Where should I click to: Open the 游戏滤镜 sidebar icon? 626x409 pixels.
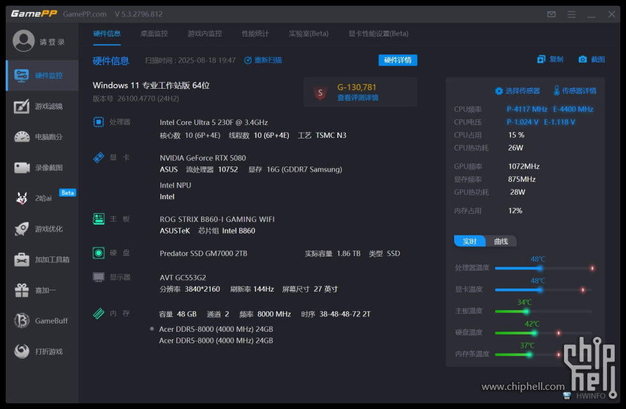[22, 106]
